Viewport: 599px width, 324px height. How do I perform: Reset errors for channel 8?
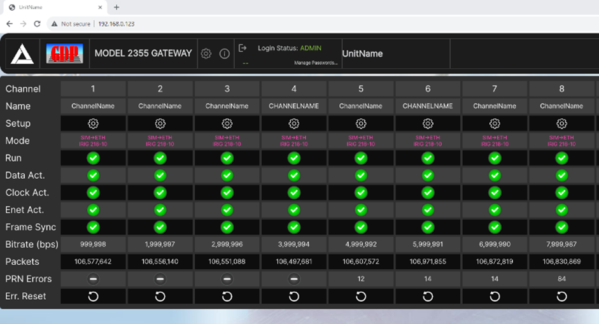561,297
